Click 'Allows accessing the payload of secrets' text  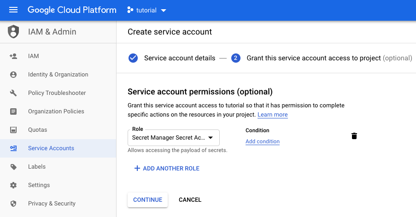pos(177,150)
